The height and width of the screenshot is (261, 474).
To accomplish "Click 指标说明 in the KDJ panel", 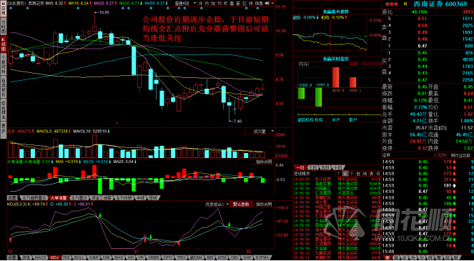I will coord(264,204).
